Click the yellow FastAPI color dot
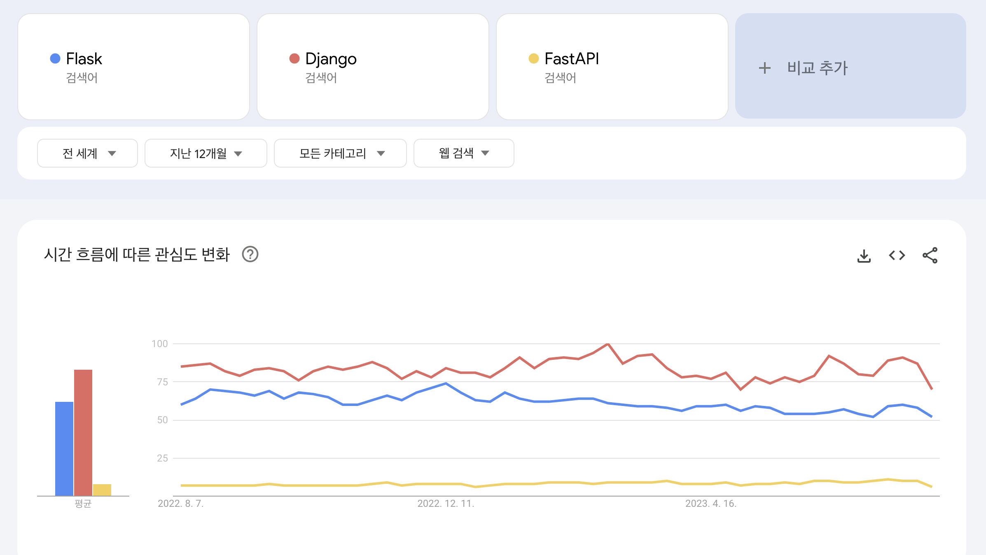The image size is (986, 555). coord(534,58)
